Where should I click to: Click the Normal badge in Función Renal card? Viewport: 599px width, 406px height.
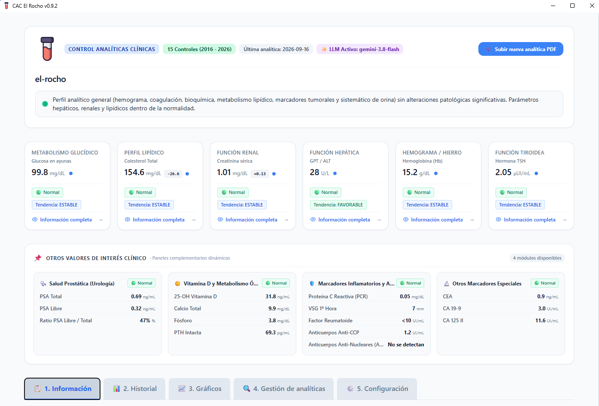pos(233,192)
